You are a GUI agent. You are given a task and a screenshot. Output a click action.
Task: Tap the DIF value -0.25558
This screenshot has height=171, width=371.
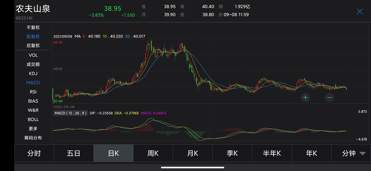(105, 113)
